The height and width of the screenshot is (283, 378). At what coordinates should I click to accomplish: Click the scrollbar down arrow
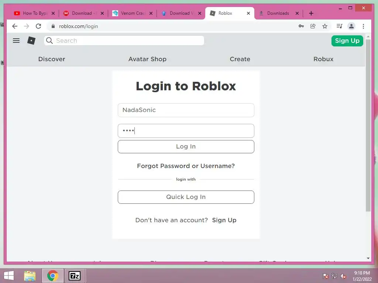coord(368,258)
